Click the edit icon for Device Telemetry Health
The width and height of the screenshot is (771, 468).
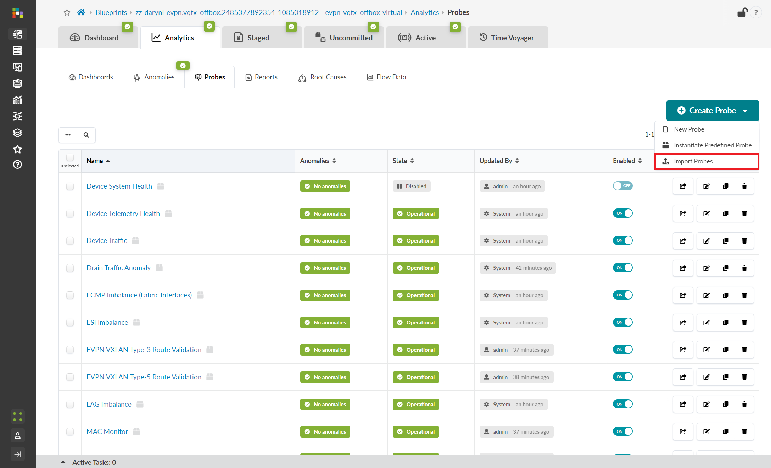706,213
